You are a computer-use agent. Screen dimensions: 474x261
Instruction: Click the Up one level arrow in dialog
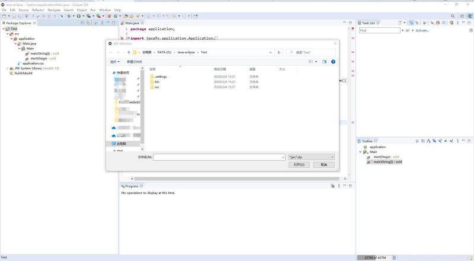(x=129, y=52)
